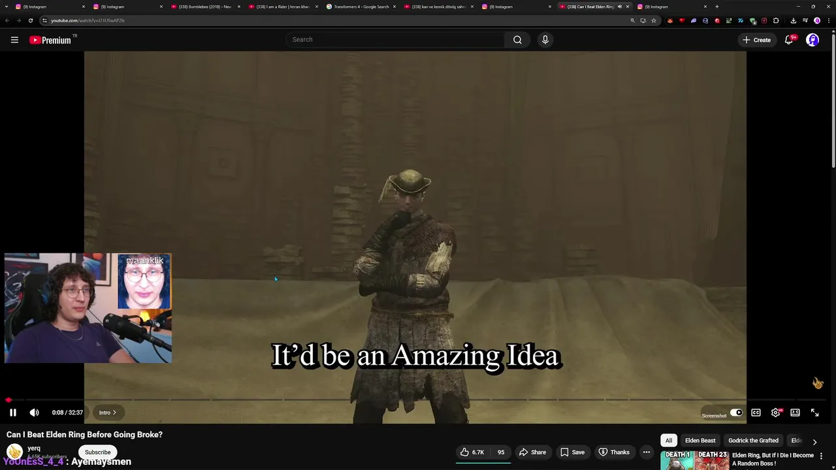Switch to theater mode

pos(795,413)
